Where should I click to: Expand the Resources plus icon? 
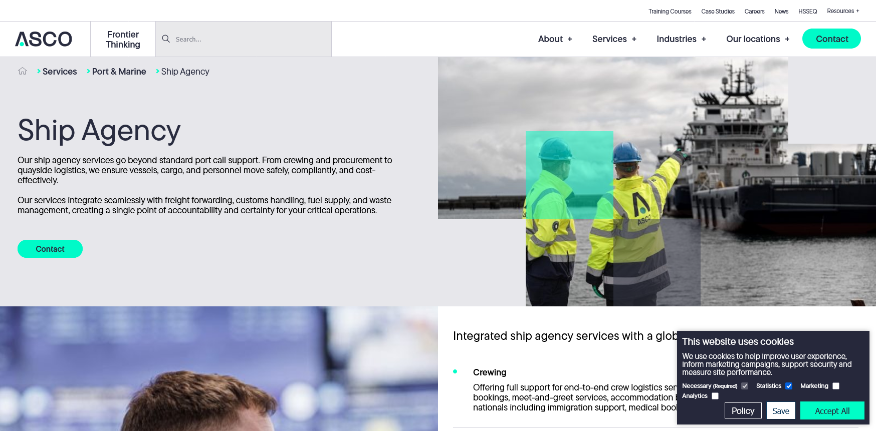[x=857, y=11]
